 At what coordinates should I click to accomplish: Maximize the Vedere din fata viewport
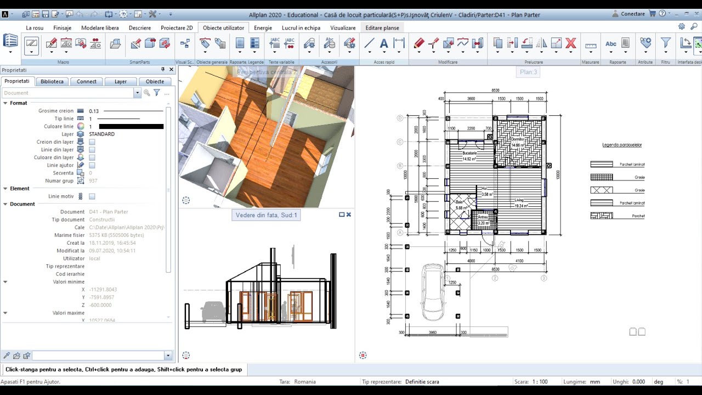342,215
